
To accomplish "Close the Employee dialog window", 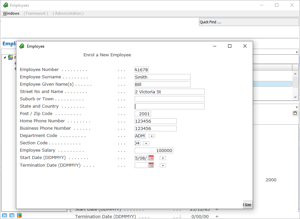I will [245, 46].
